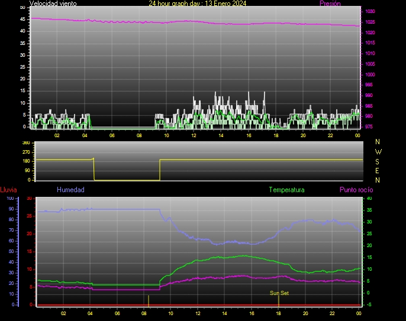This screenshot has width=406, height=321.
Task: Click '975' on the pressure axis
Action: (369, 127)
